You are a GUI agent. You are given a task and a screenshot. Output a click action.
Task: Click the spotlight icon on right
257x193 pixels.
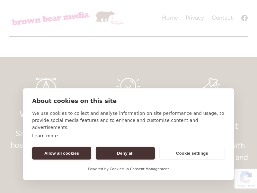pyautogui.click(x=211, y=83)
